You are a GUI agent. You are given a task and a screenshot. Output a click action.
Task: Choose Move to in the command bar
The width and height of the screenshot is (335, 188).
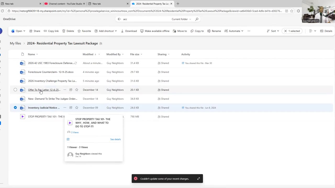180,31
